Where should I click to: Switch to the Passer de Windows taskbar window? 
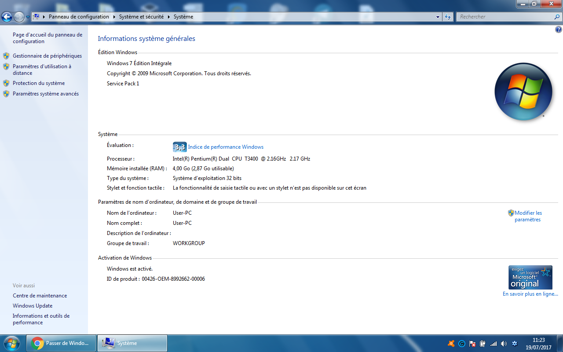point(61,343)
